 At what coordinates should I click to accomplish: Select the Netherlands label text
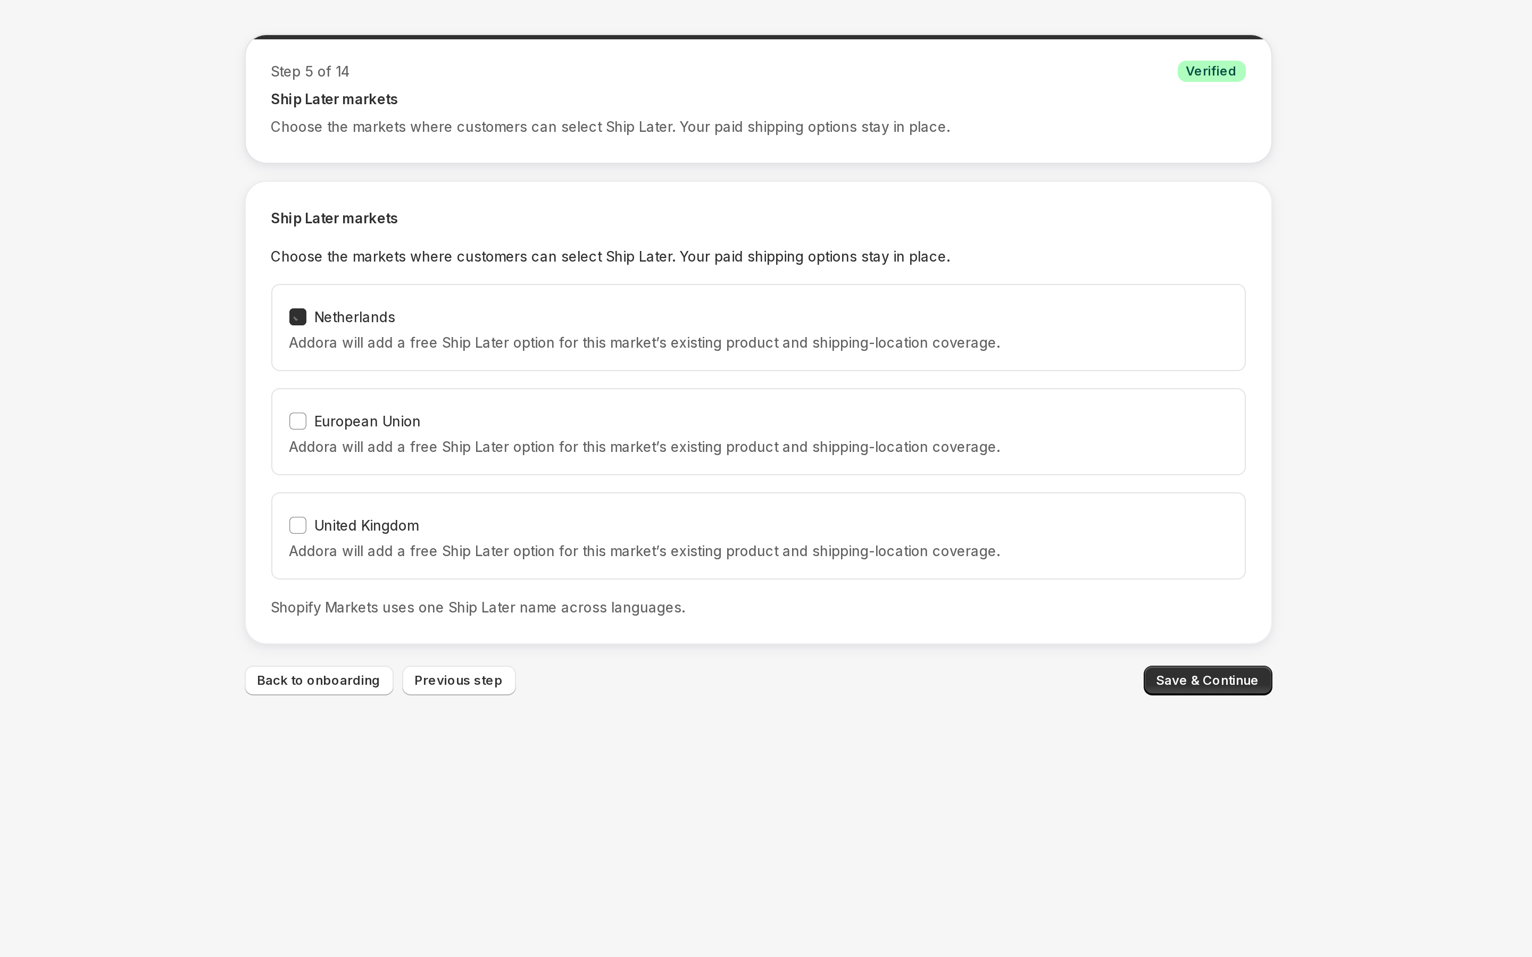coord(354,317)
